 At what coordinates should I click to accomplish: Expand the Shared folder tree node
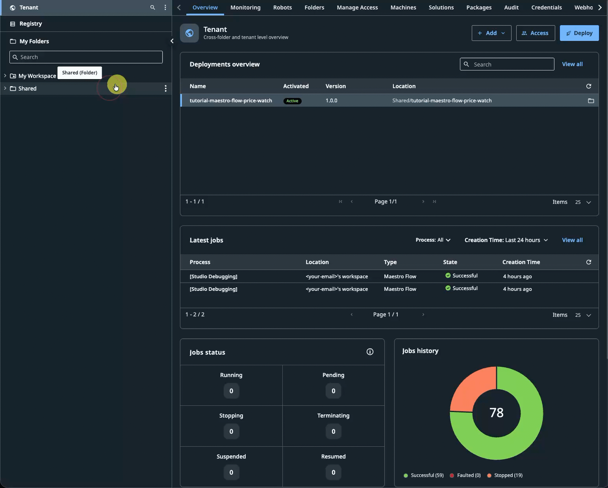point(5,88)
